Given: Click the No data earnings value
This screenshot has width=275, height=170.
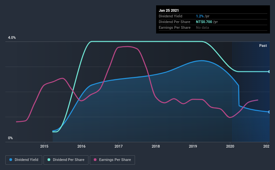Looking at the screenshot, I should pos(202,27).
